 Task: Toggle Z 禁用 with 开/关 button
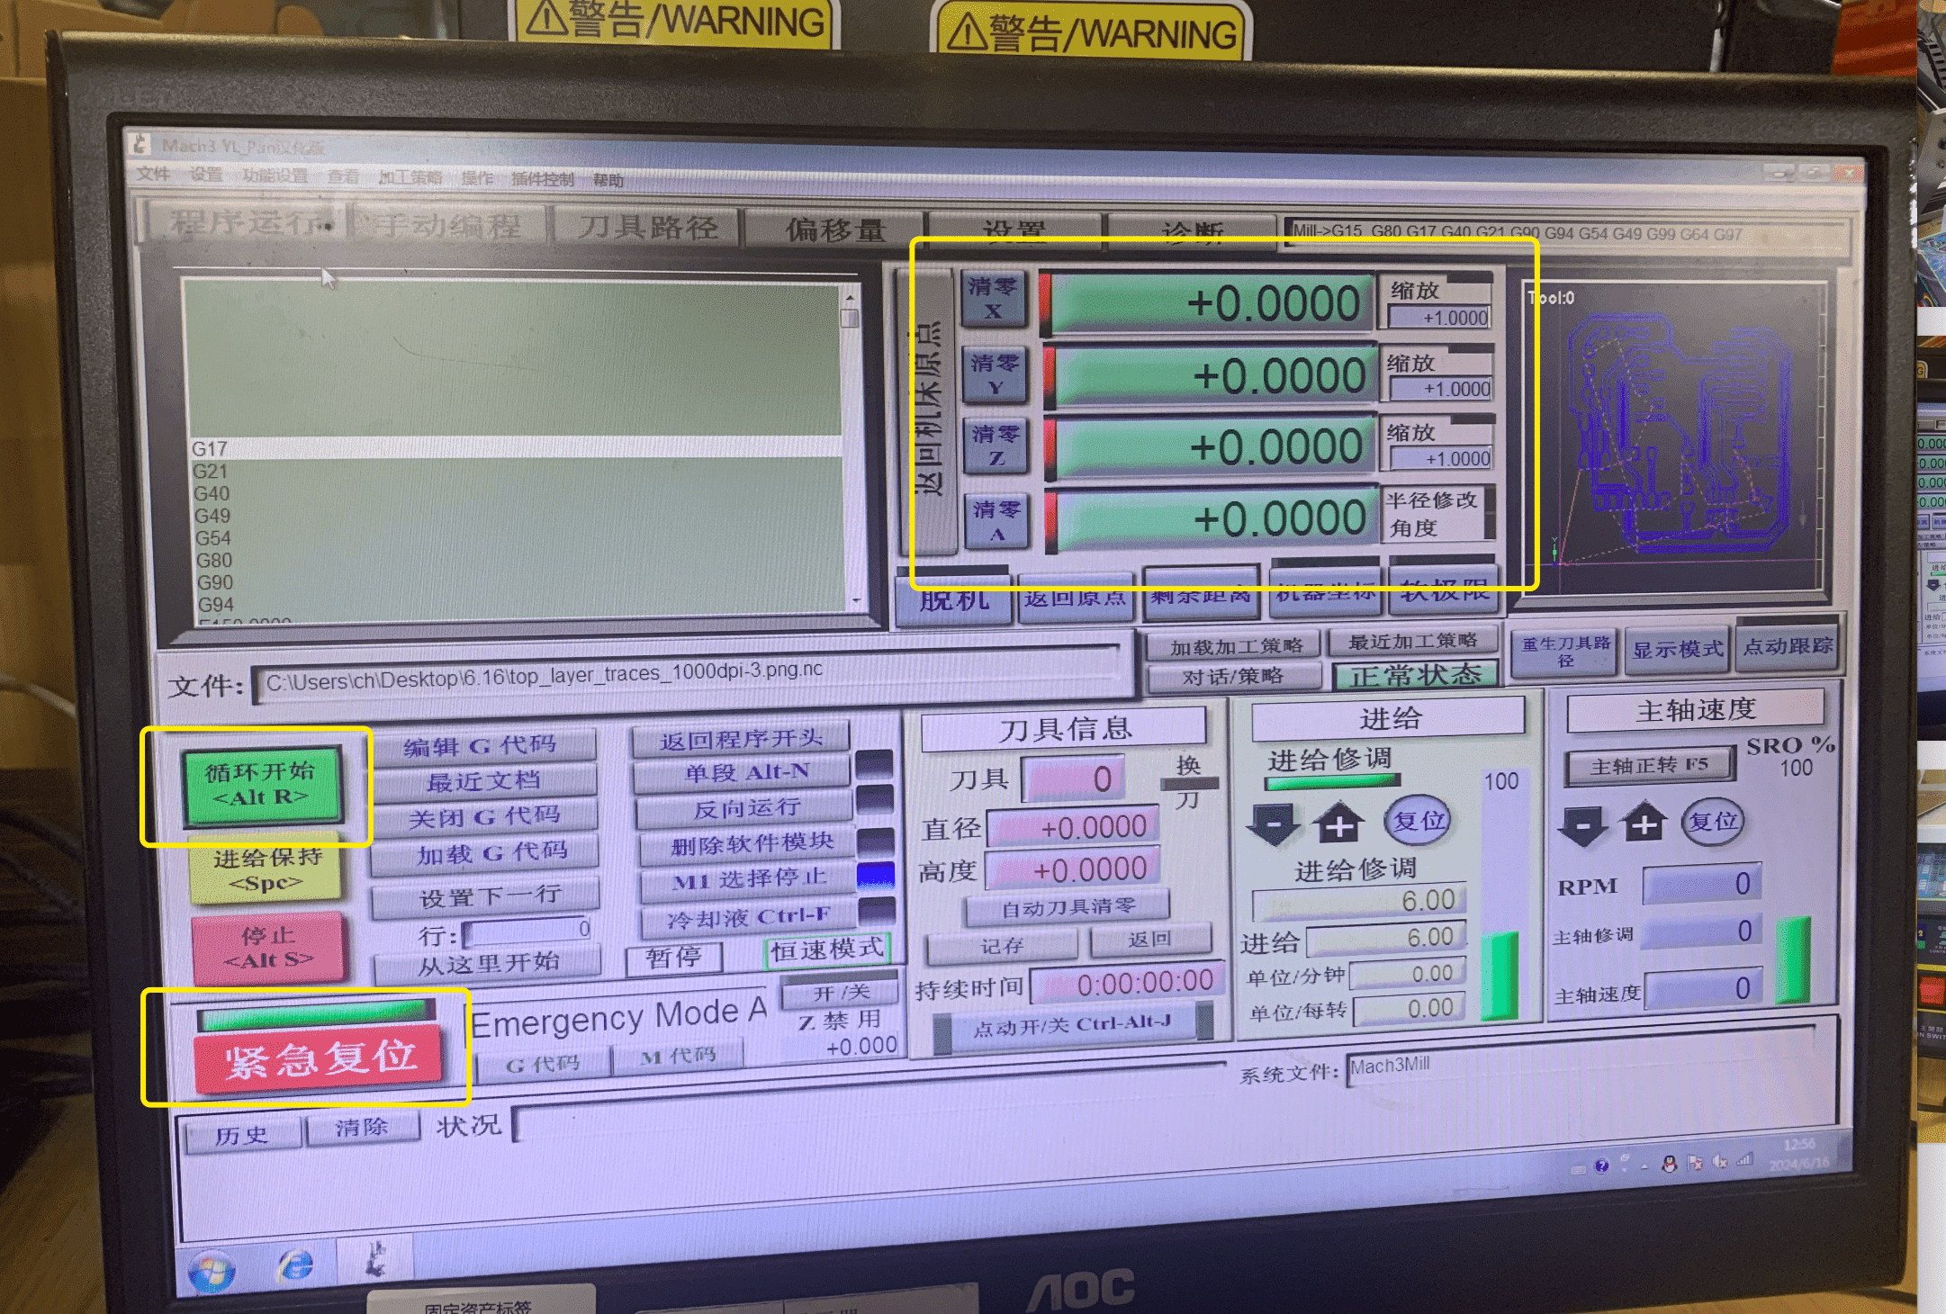click(x=842, y=992)
